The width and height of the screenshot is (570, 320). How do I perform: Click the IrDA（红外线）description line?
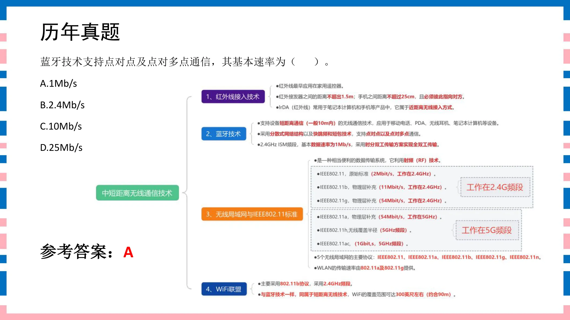pyautogui.click(x=365, y=107)
